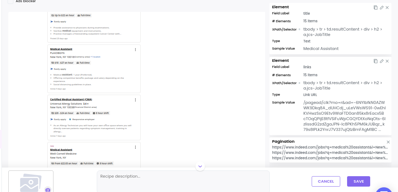Save the recipe
Viewport: 398px width, 192px height.
pos(359,181)
